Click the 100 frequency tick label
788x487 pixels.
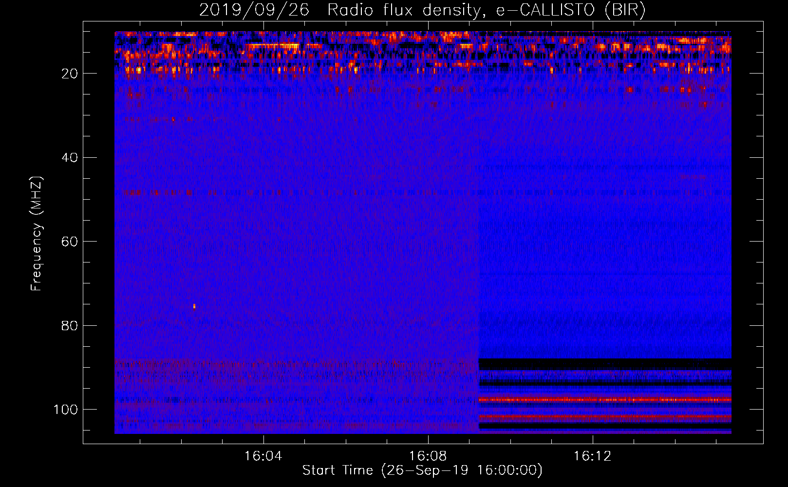coord(66,410)
